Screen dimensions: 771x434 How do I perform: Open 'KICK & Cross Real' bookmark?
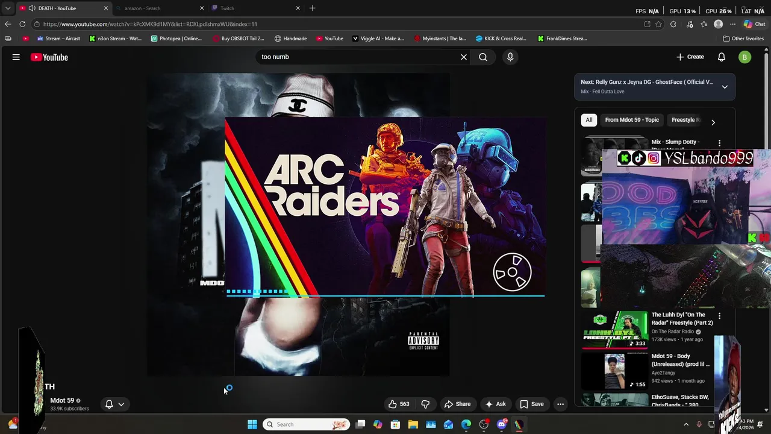point(501,39)
